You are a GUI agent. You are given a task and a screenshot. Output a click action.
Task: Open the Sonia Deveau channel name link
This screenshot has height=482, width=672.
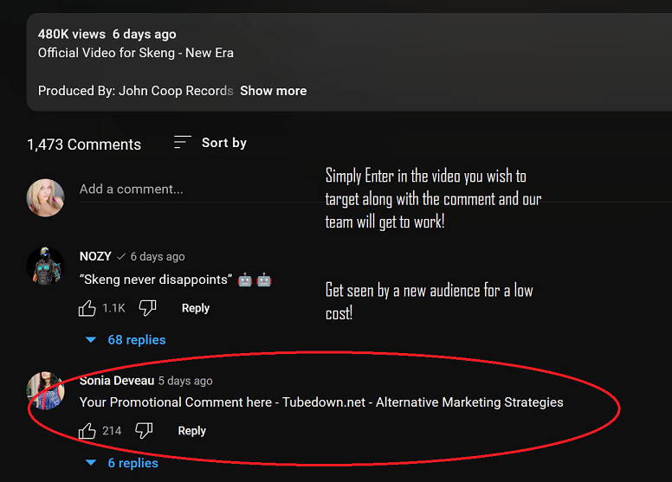tap(117, 381)
